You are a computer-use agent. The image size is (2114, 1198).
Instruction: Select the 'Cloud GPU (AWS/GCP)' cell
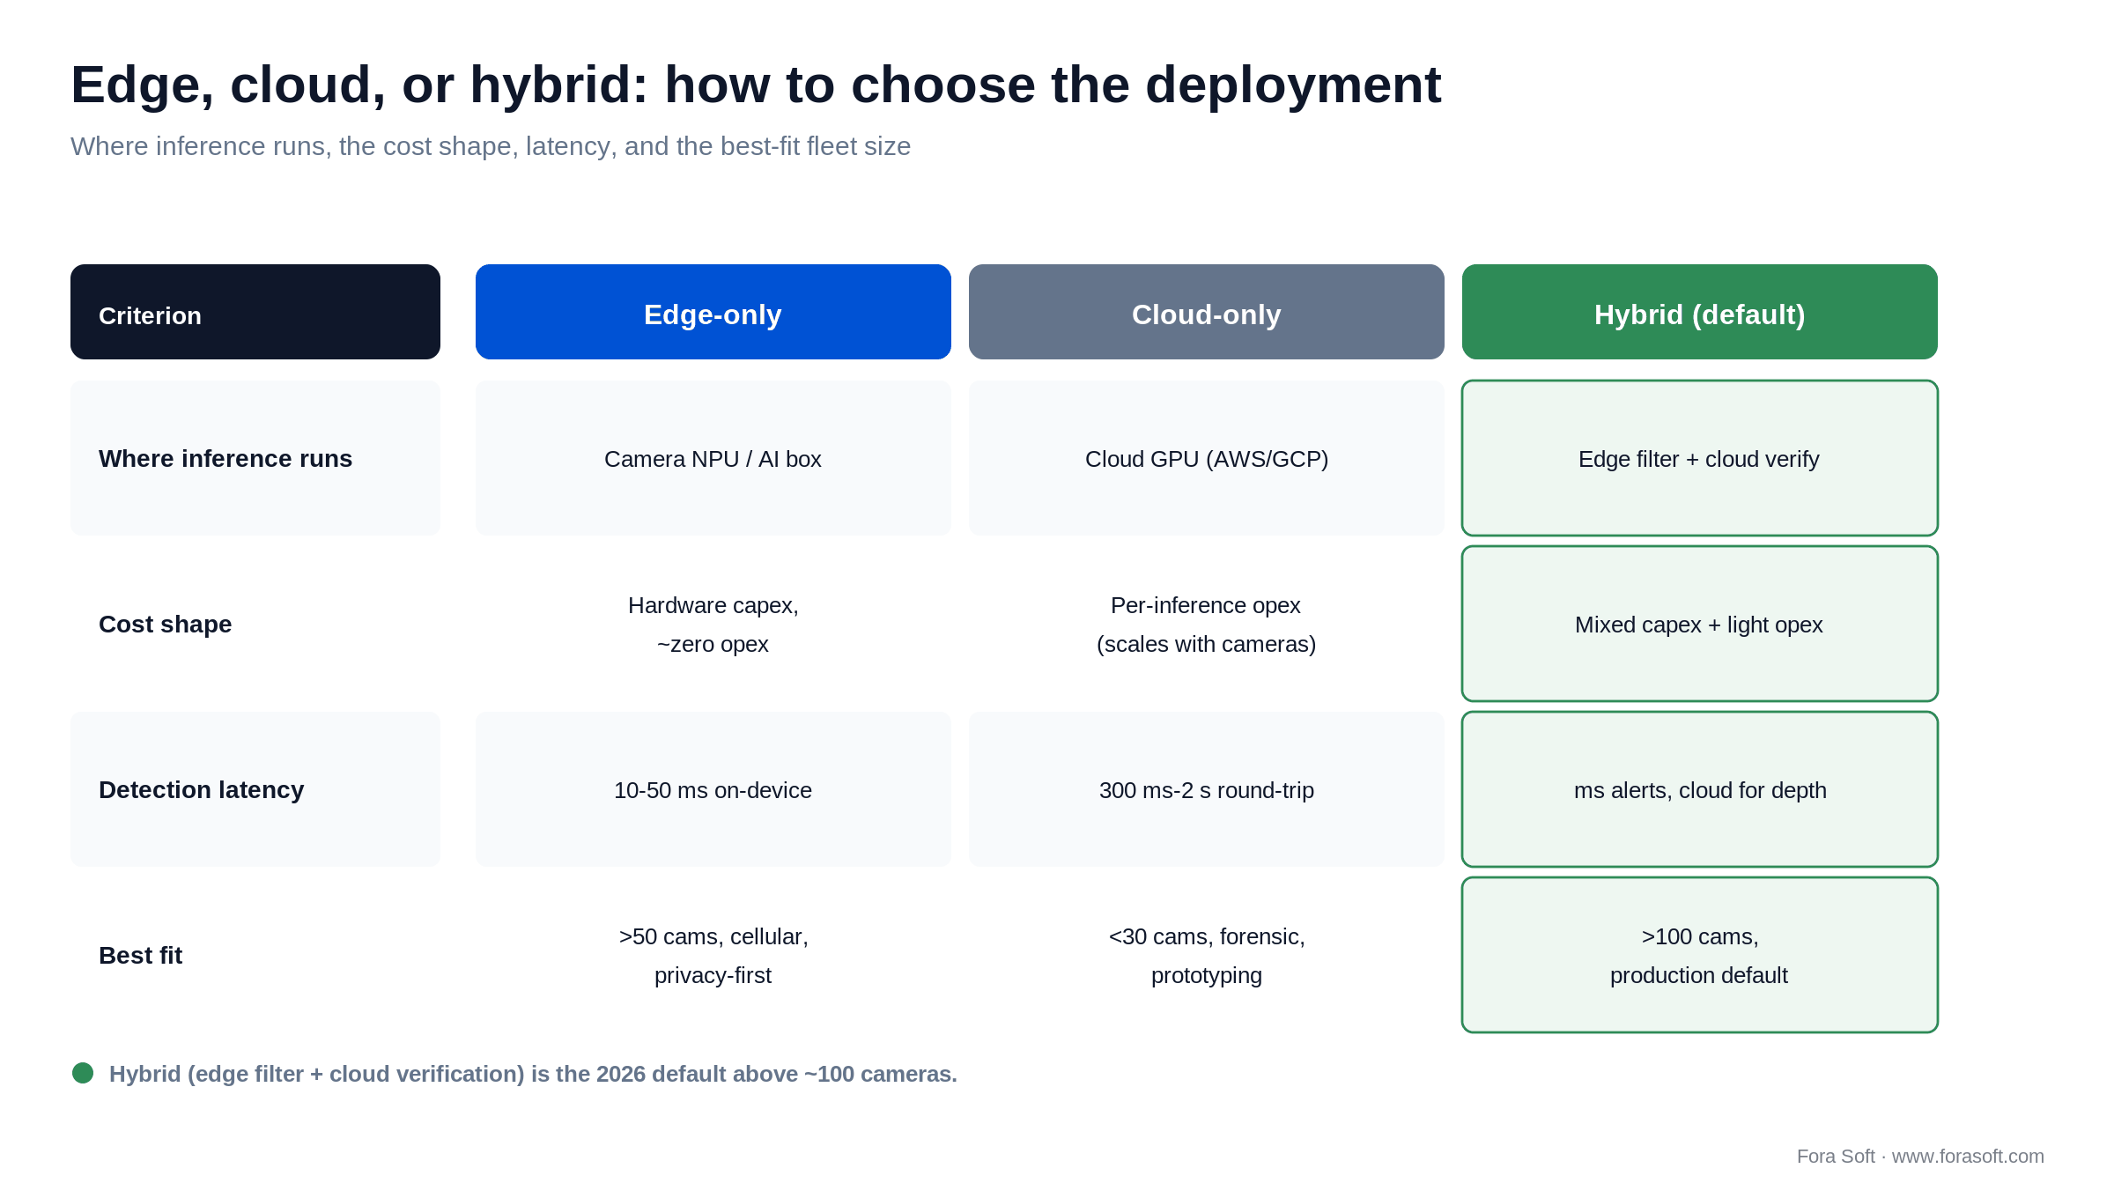[1207, 458]
